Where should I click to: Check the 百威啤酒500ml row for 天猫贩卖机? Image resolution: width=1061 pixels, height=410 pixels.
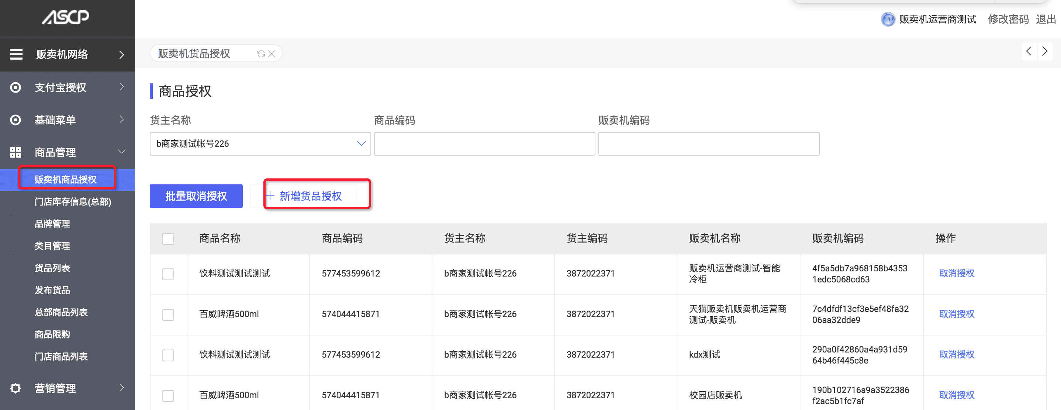click(168, 315)
